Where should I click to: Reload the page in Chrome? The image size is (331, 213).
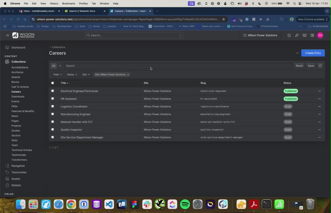click(x=18, y=19)
